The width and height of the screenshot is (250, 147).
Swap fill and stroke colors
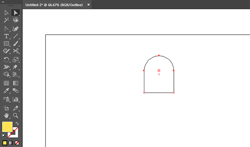[17, 123]
